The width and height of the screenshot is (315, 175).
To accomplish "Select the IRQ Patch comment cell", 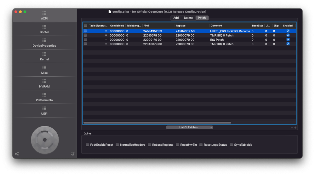I will [217, 40].
